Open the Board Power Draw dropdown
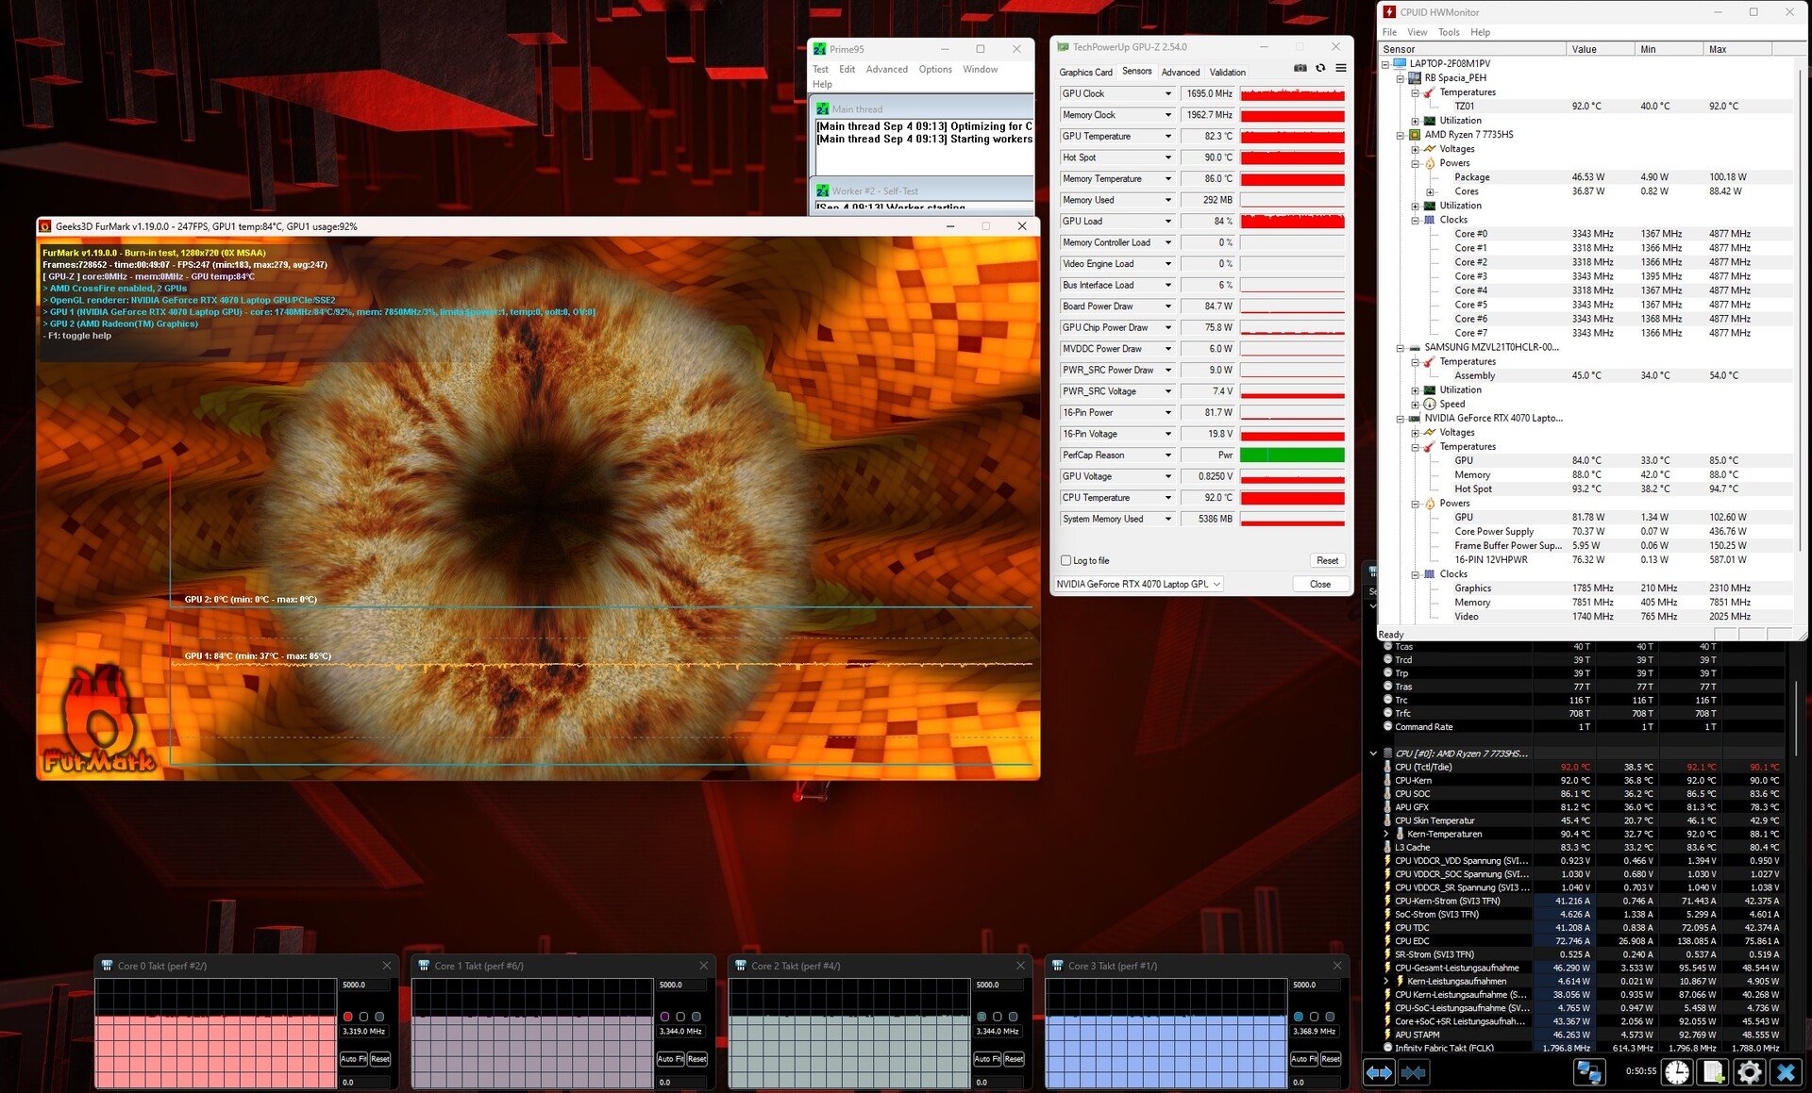The height and width of the screenshot is (1093, 1812). (x=1167, y=306)
